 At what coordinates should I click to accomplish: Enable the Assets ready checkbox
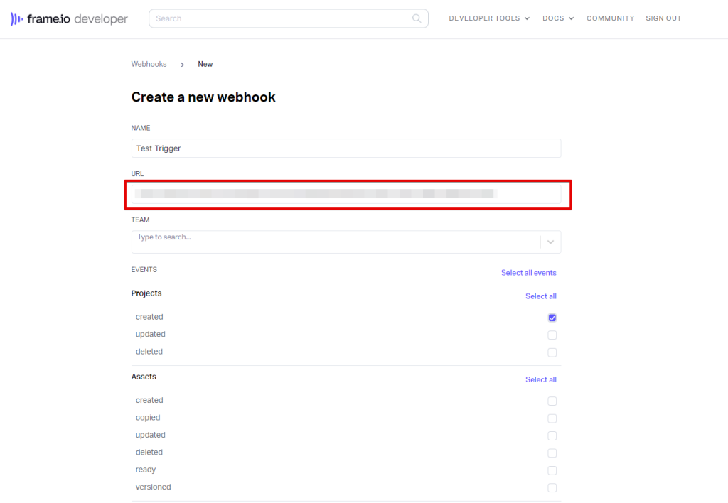click(x=552, y=470)
